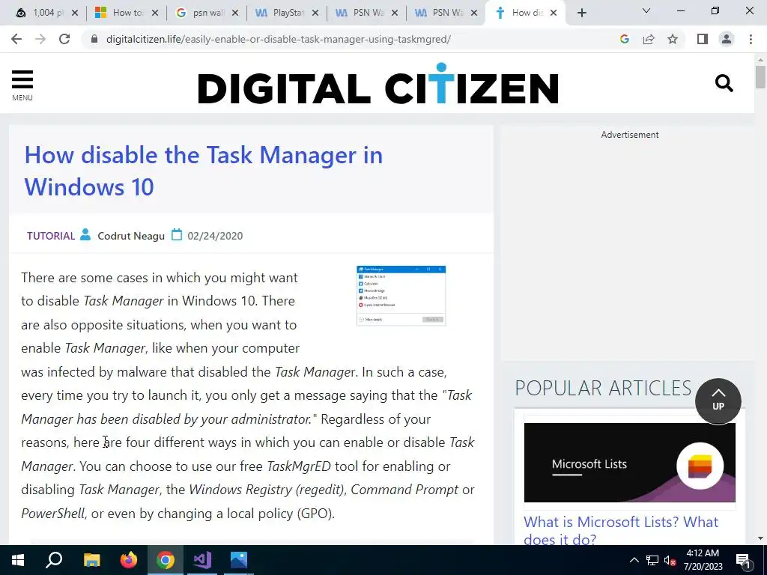The image size is (767, 575).
Task: Bookmark this page with the star
Action: [673, 39]
